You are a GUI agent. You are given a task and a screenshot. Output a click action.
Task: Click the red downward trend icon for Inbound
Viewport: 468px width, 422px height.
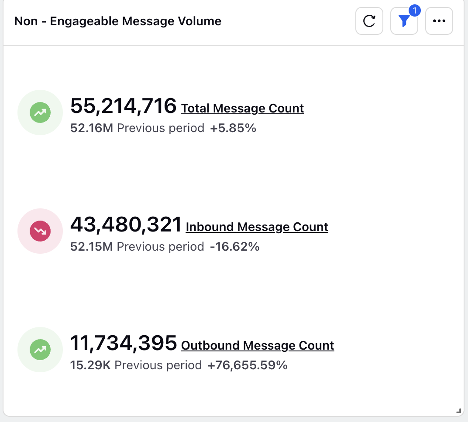click(40, 231)
